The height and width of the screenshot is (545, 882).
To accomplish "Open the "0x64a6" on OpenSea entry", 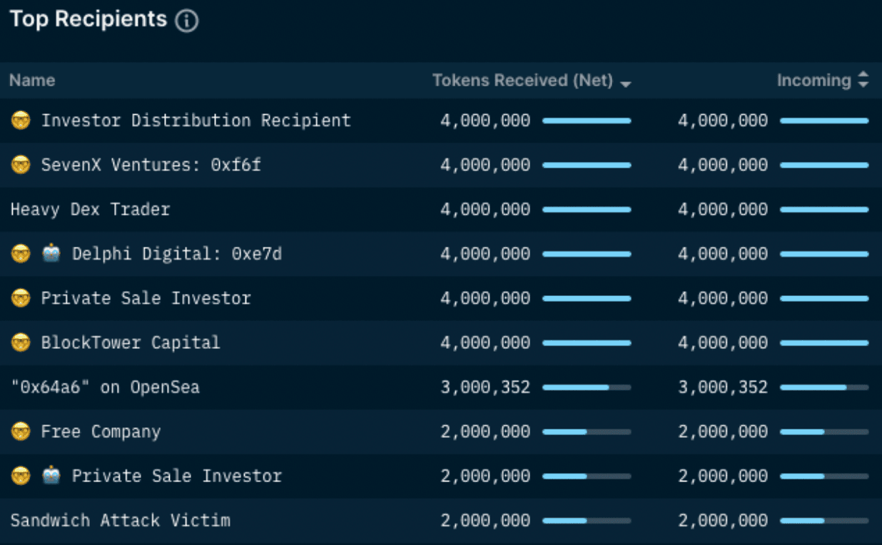I will coord(103,387).
